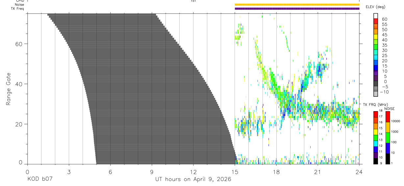Click the 'NOISE' legend title
This screenshot has height=186, width=404.
coord(389,109)
